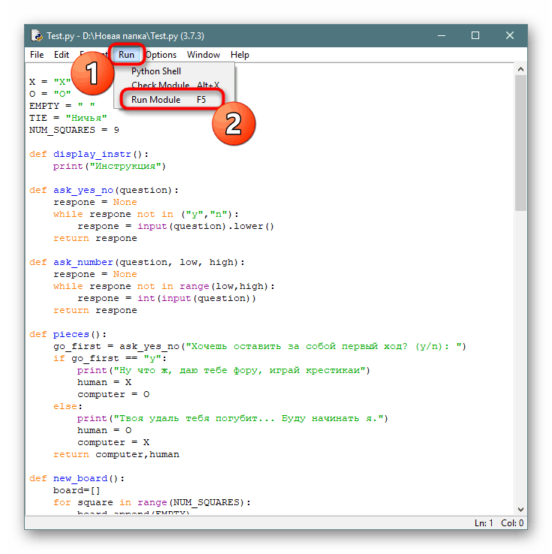552x554 pixels.
Task: Click the 'go_first = ask_yes_no(...)' line
Action: 260,346
